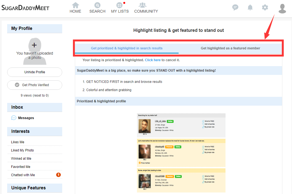Image resolution: width=292 pixels, height=194 pixels.
Task: Click the checkmark icon beside Get Photo Verified
Action: (x=17, y=85)
